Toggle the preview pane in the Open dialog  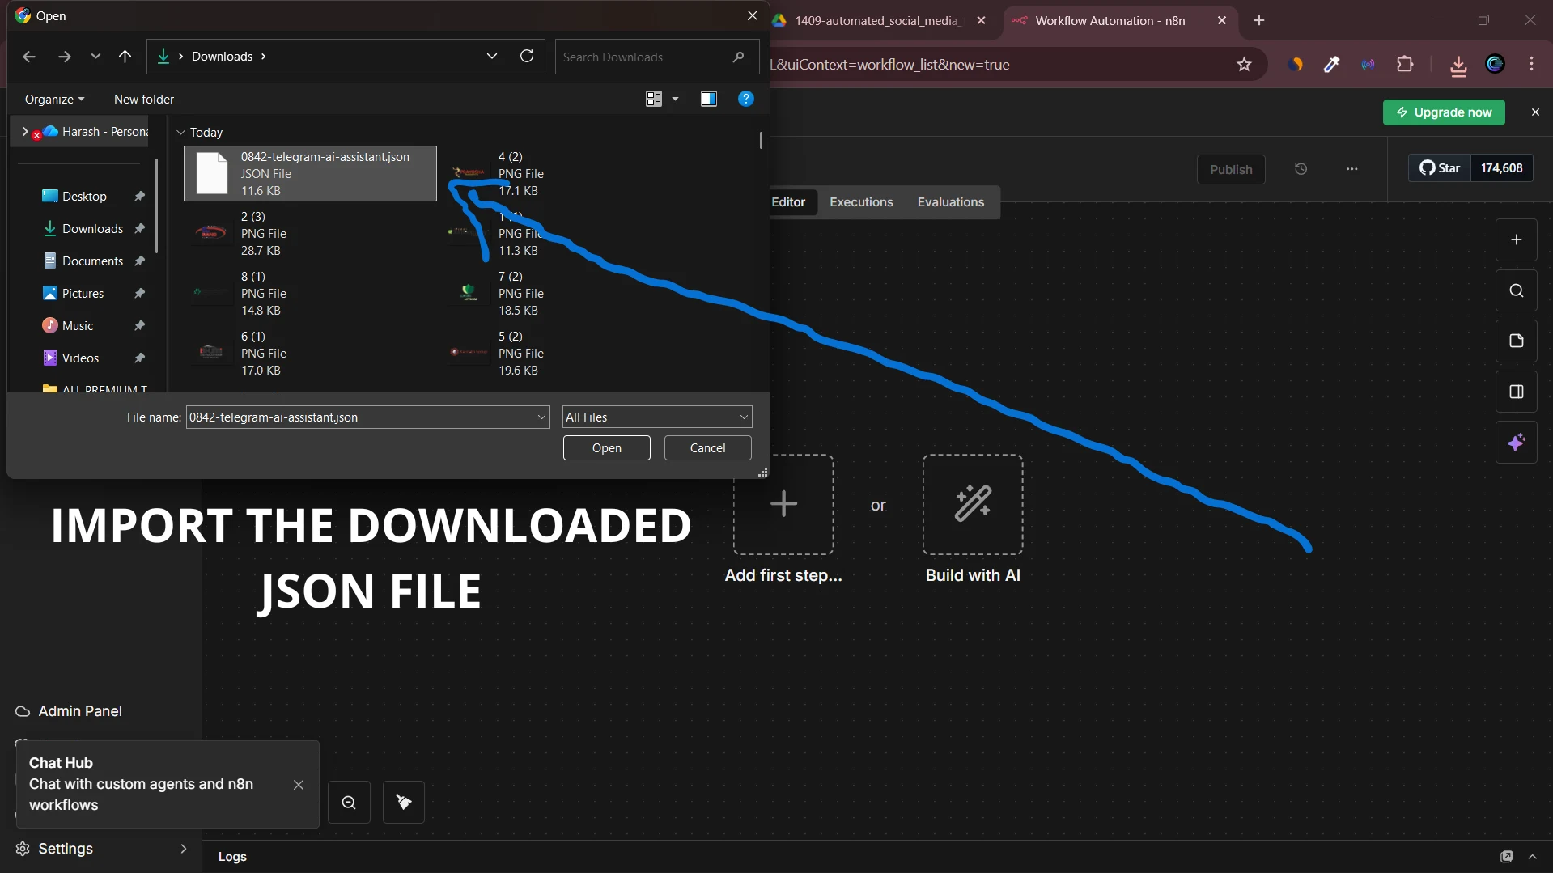pyautogui.click(x=709, y=99)
